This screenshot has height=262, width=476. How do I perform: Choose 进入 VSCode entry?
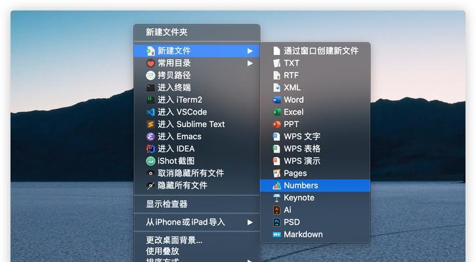[x=197, y=112]
